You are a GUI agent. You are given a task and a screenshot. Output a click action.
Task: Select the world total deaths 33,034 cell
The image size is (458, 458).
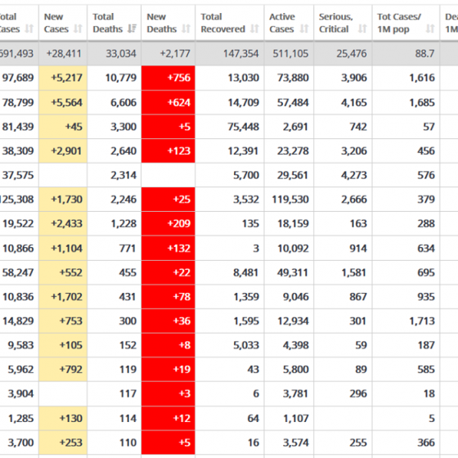114,53
